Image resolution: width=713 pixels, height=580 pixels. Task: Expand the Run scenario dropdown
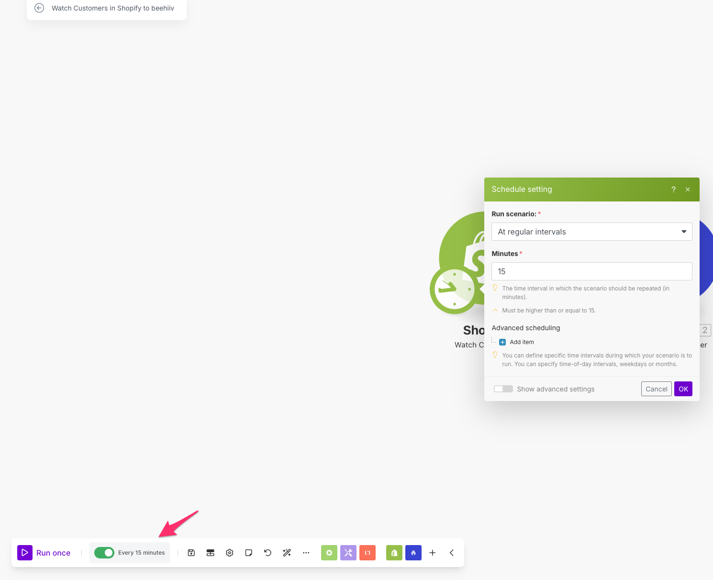point(591,232)
